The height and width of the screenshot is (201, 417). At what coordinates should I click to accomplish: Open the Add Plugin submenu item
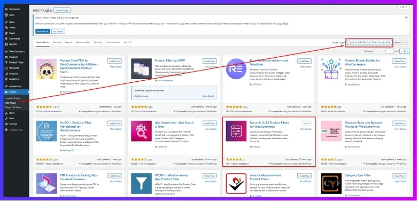pyautogui.click(x=11, y=103)
